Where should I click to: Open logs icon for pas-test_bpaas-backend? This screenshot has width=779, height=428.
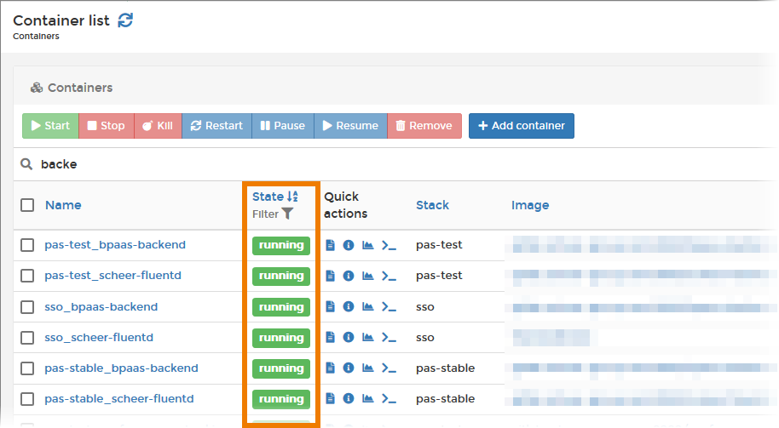pyautogui.click(x=331, y=245)
